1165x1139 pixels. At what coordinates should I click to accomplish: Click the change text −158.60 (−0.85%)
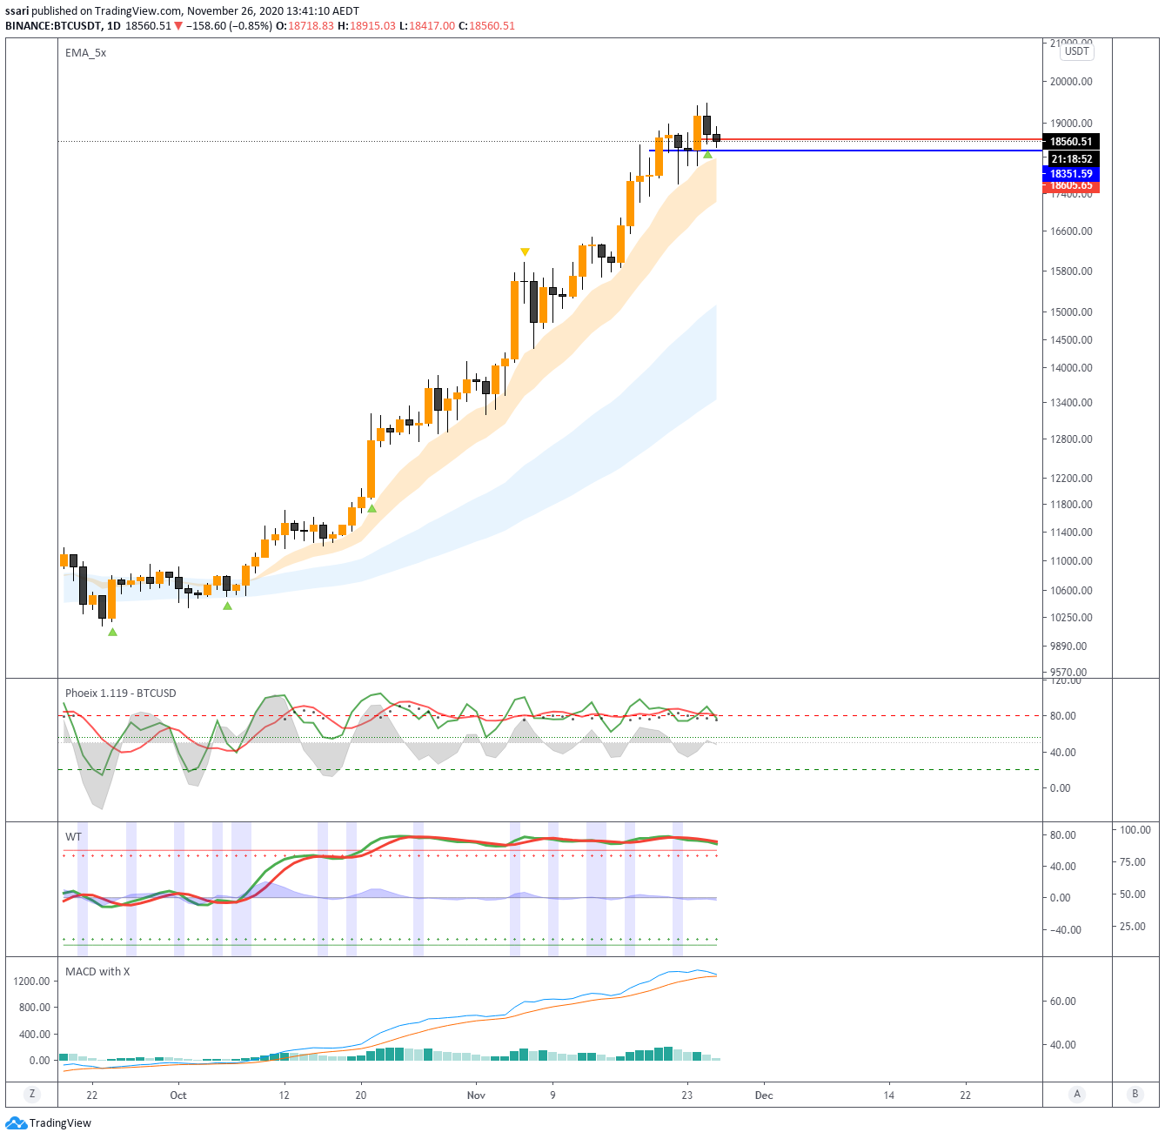(229, 26)
